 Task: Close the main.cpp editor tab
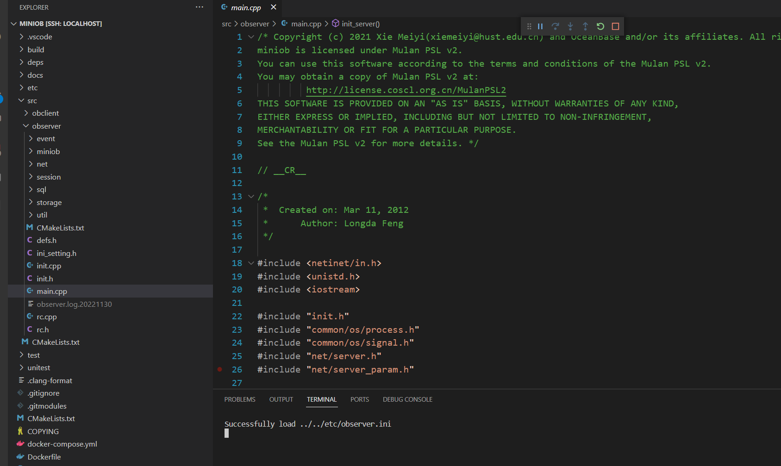pos(274,7)
